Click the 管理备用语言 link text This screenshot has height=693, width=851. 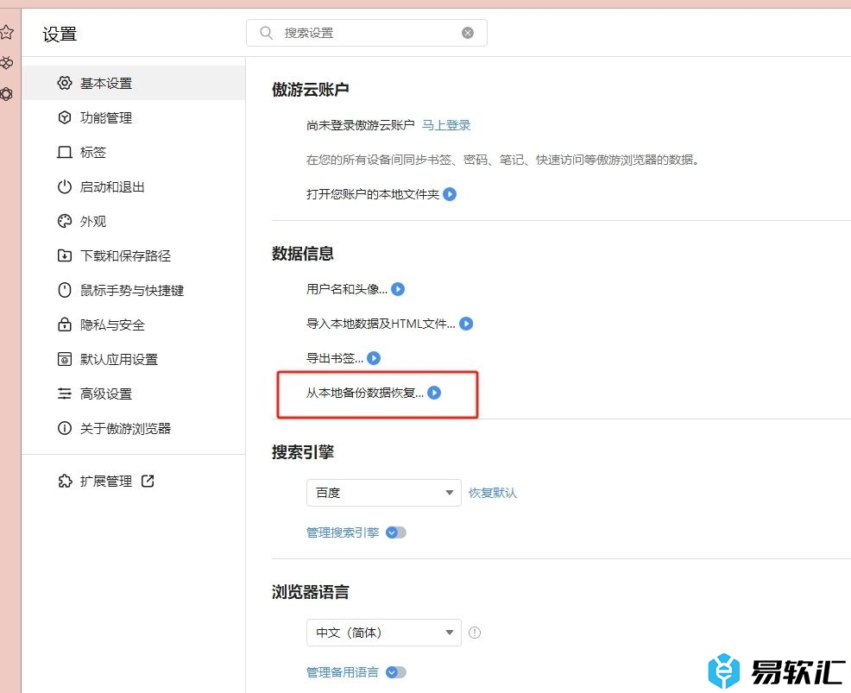(x=343, y=672)
